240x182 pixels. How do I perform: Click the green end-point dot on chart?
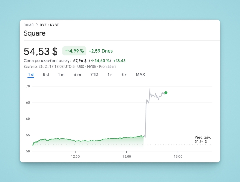(x=166, y=93)
